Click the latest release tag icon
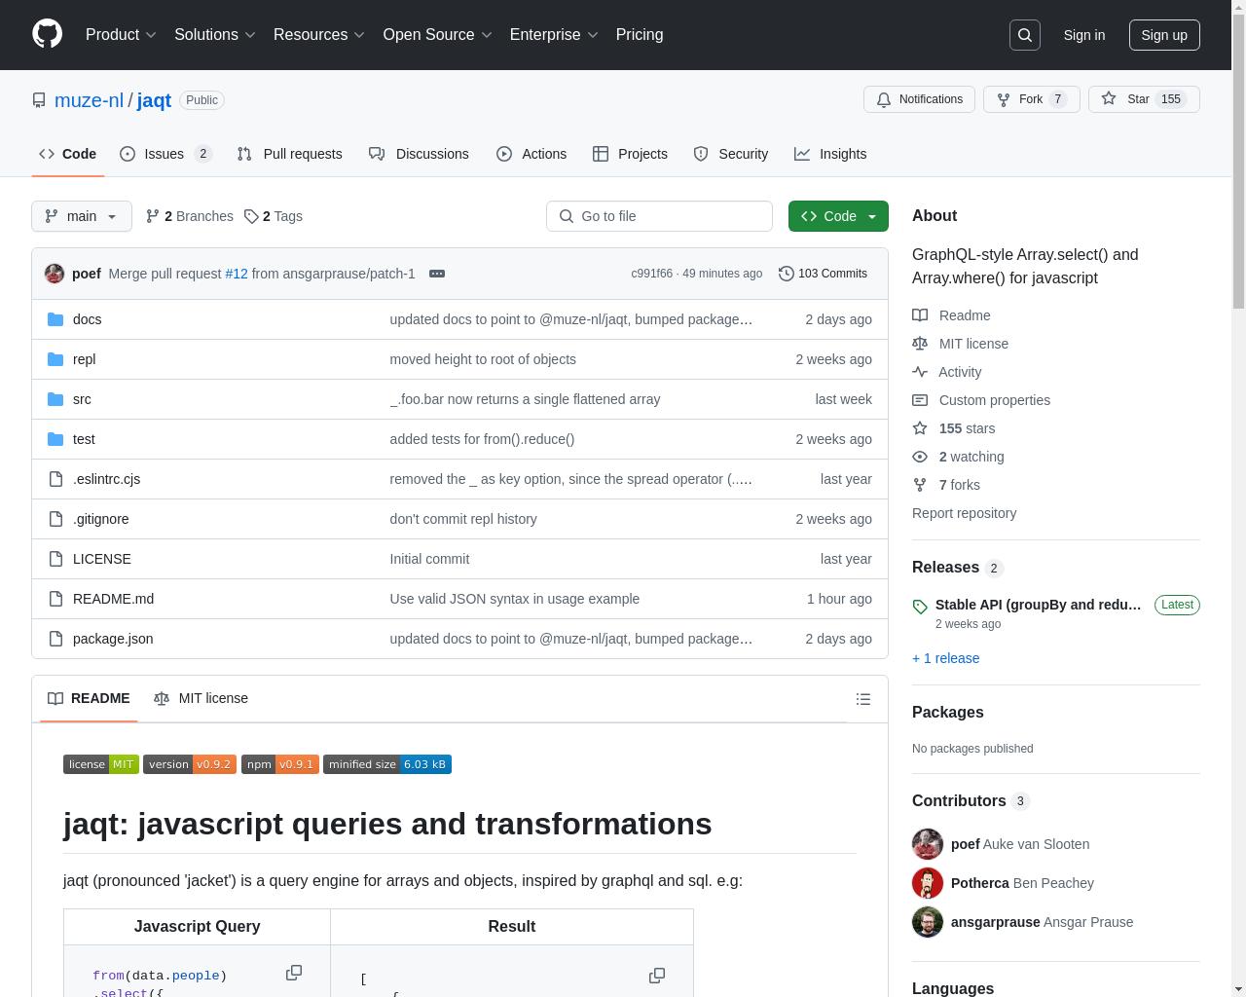Image resolution: width=1246 pixels, height=997 pixels. (x=920, y=607)
